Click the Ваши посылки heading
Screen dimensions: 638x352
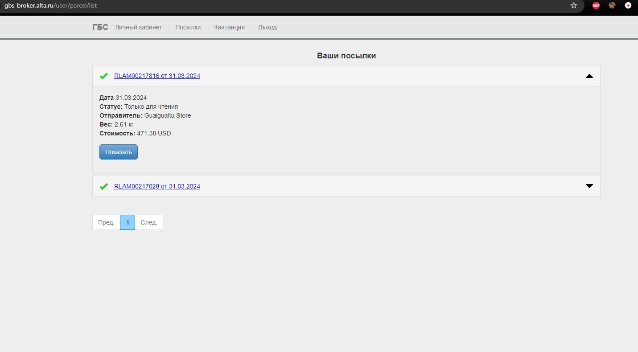(346, 56)
